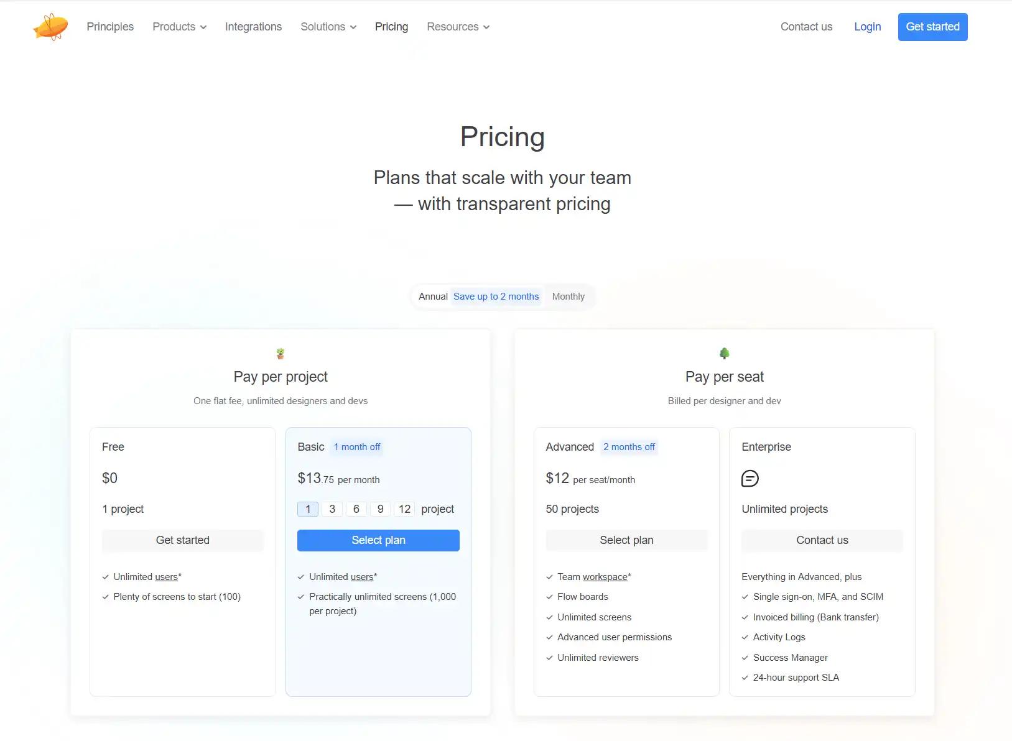Select plan for the Basic tier

point(378,540)
